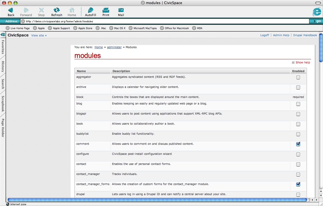
Task: Open the Admin Help link
Action: point(281,35)
